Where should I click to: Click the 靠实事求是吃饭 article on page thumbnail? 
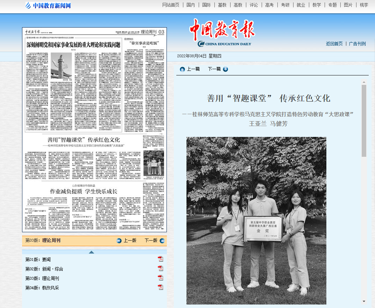[144, 43]
